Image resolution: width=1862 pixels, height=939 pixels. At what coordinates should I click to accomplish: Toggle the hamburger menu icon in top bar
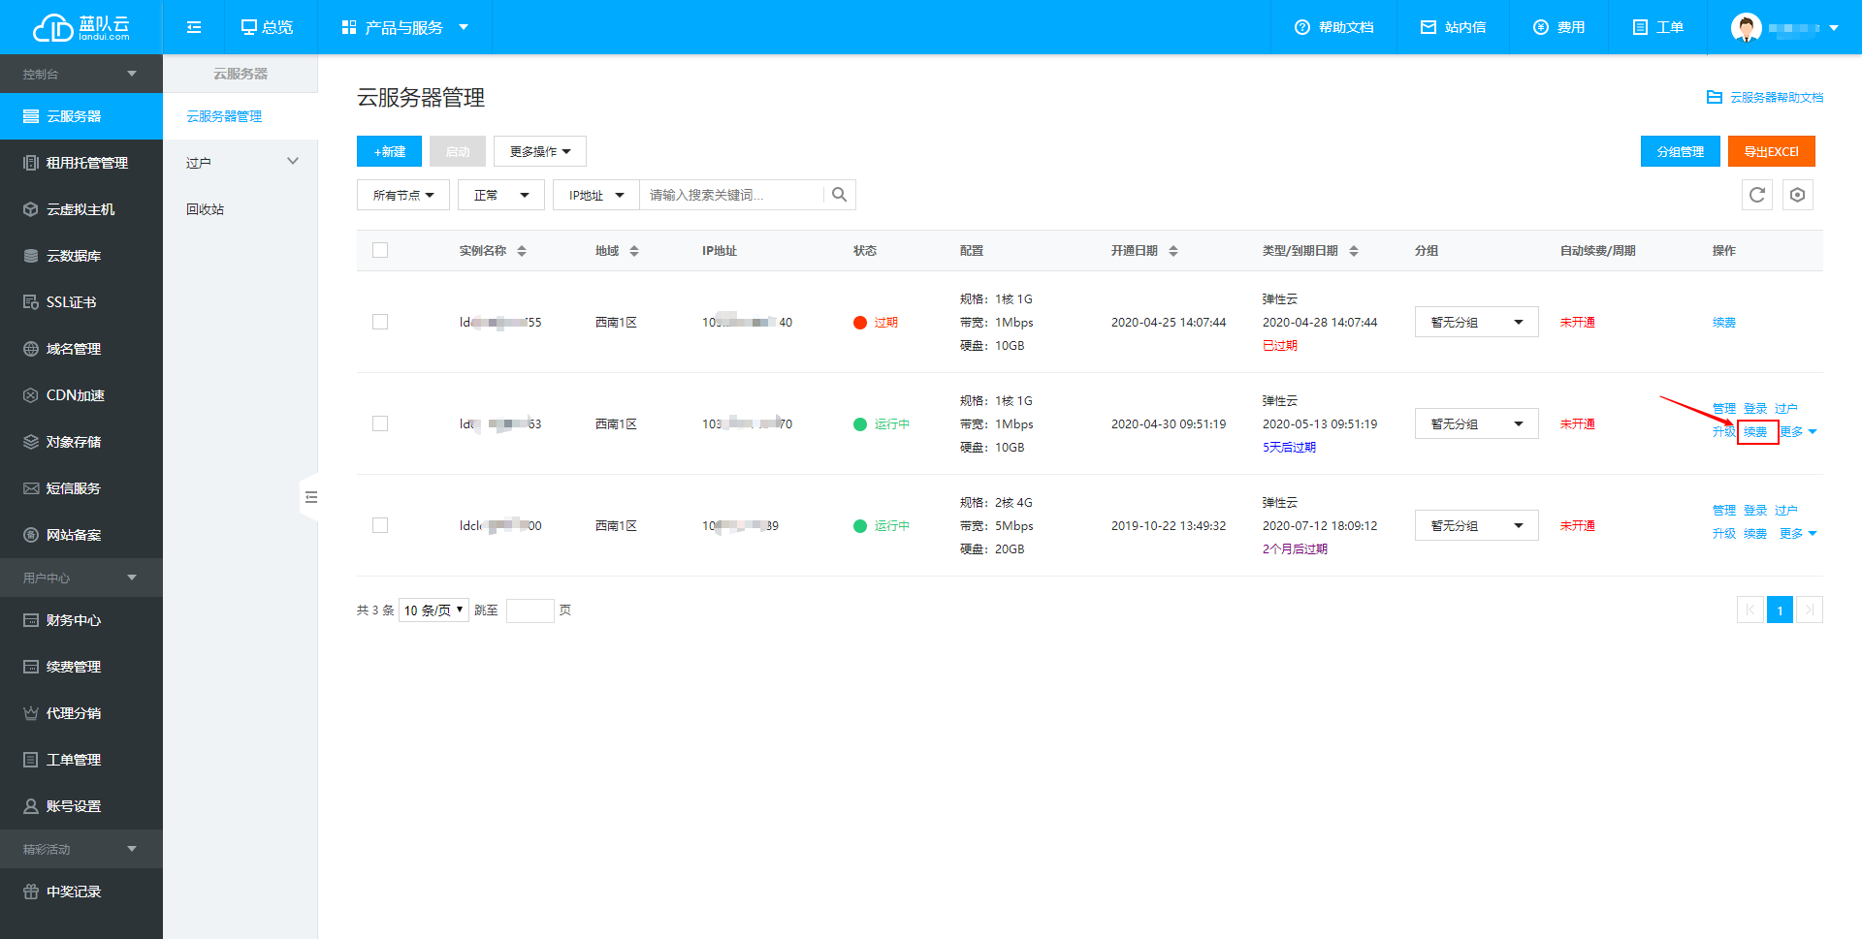pyautogui.click(x=194, y=27)
